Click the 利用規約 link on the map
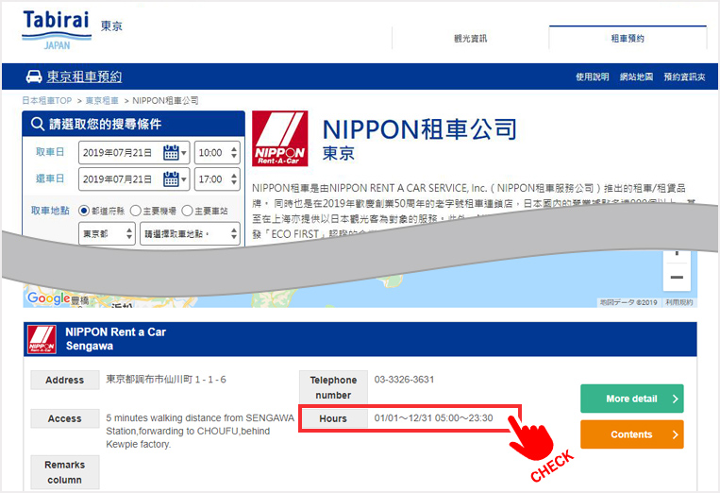The height and width of the screenshot is (493, 720). (x=678, y=302)
